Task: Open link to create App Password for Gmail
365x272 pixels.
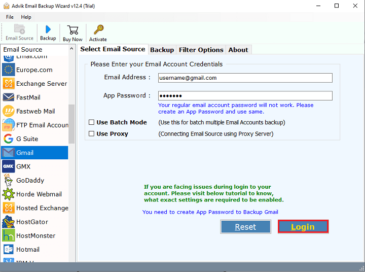Action: [210, 212]
